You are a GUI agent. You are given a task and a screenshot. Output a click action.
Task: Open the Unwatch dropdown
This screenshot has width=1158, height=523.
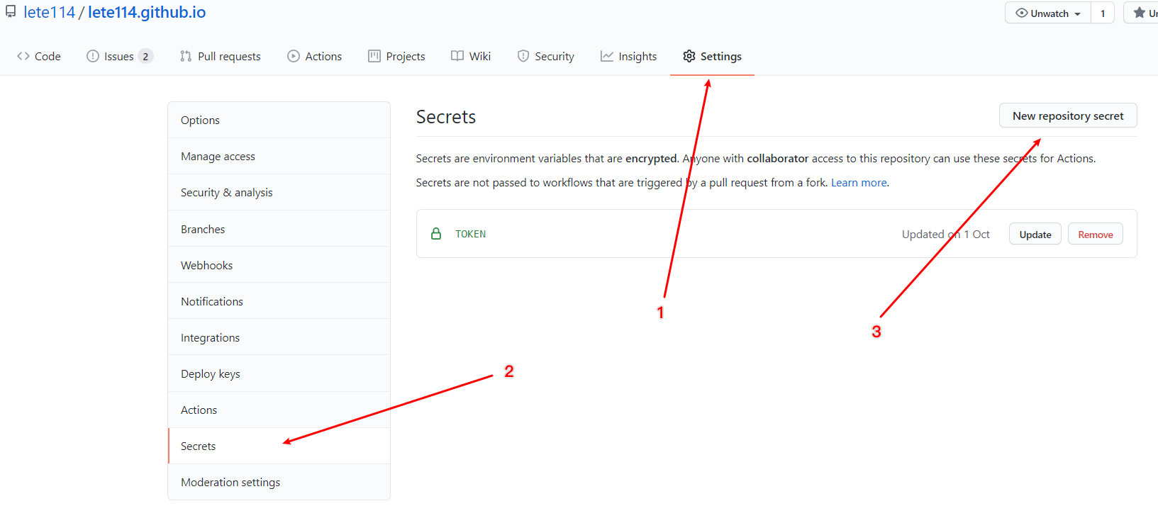click(x=1047, y=13)
